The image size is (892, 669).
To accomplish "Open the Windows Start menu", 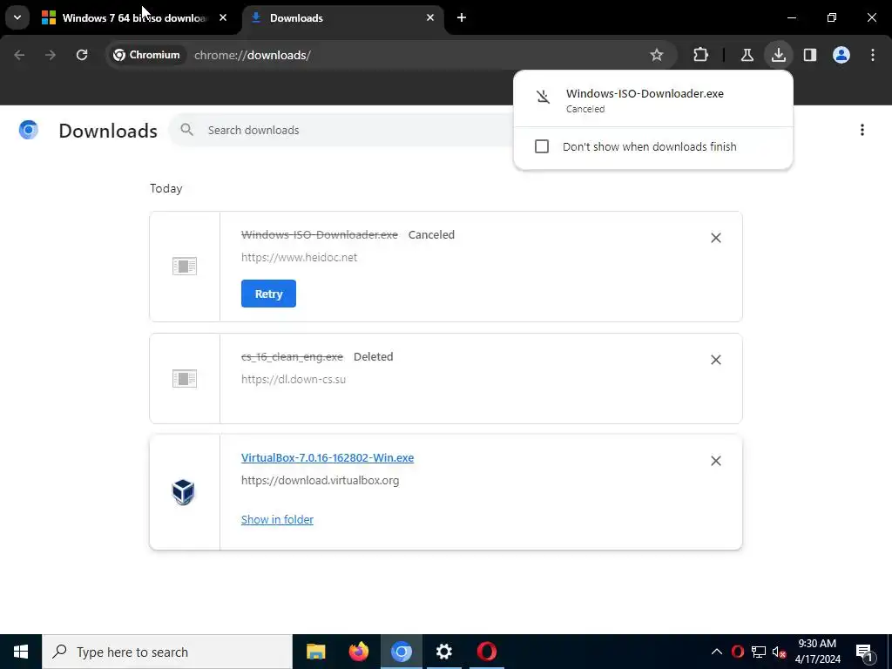I will tap(21, 652).
